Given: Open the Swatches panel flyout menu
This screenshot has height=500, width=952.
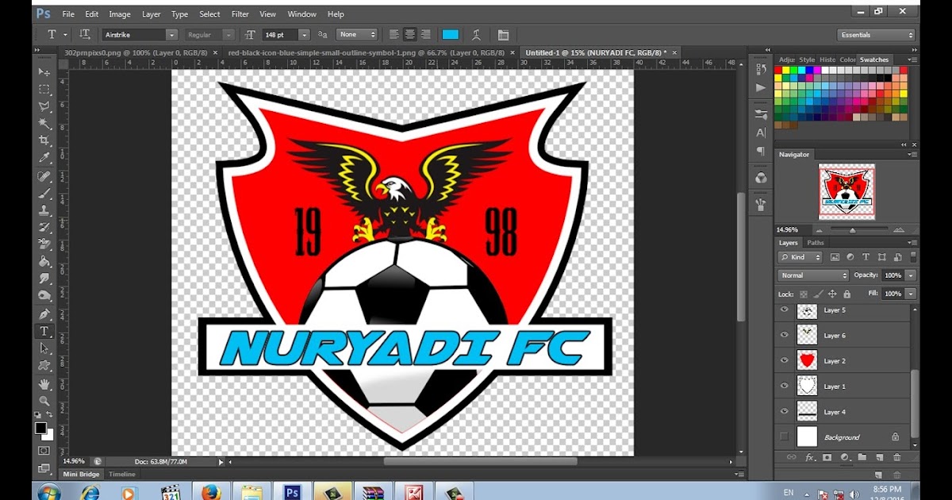Looking at the screenshot, I should [912, 60].
